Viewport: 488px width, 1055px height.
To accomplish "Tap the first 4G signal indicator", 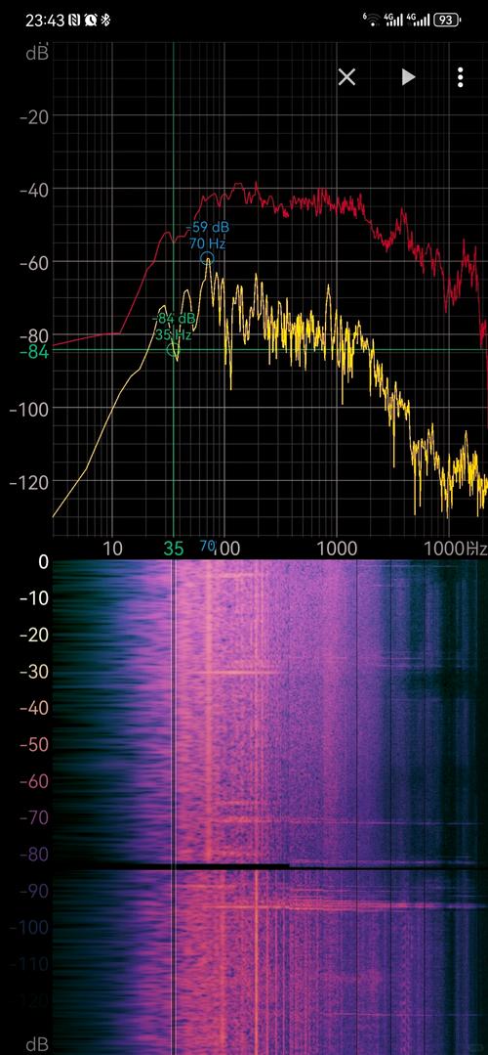I will [x=394, y=20].
